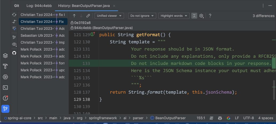Open the diff settings gear icon
This screenshot has height=124, width=276.
tap(202, 16)
